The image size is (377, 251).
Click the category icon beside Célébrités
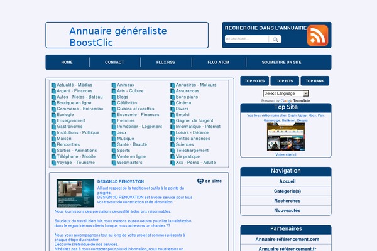pos(114,103)
